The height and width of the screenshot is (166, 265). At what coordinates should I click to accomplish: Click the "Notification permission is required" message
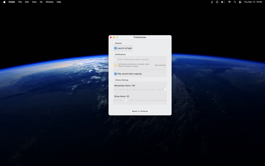pyautogui.click(x=134, y=65)
